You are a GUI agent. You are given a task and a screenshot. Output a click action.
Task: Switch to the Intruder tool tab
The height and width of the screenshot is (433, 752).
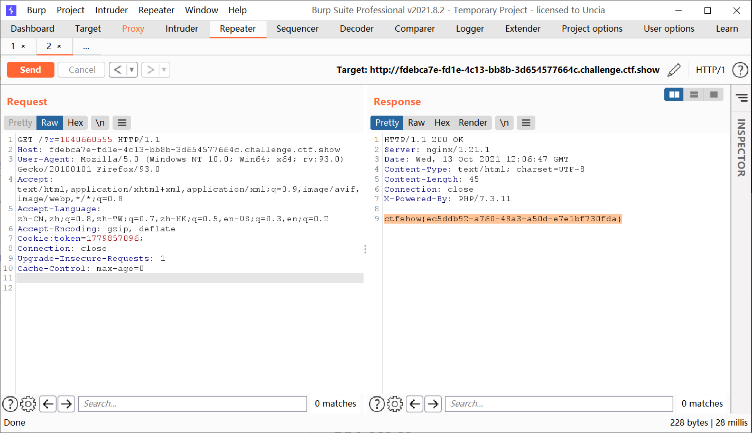182,29
